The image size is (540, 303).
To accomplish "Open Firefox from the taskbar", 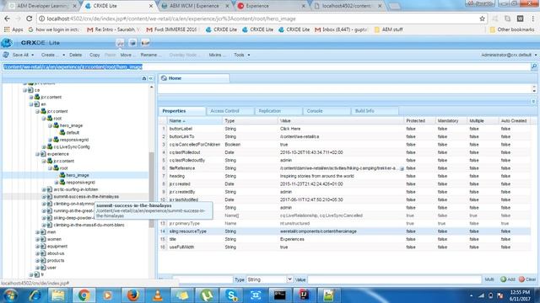I will [x=133, y=295].
